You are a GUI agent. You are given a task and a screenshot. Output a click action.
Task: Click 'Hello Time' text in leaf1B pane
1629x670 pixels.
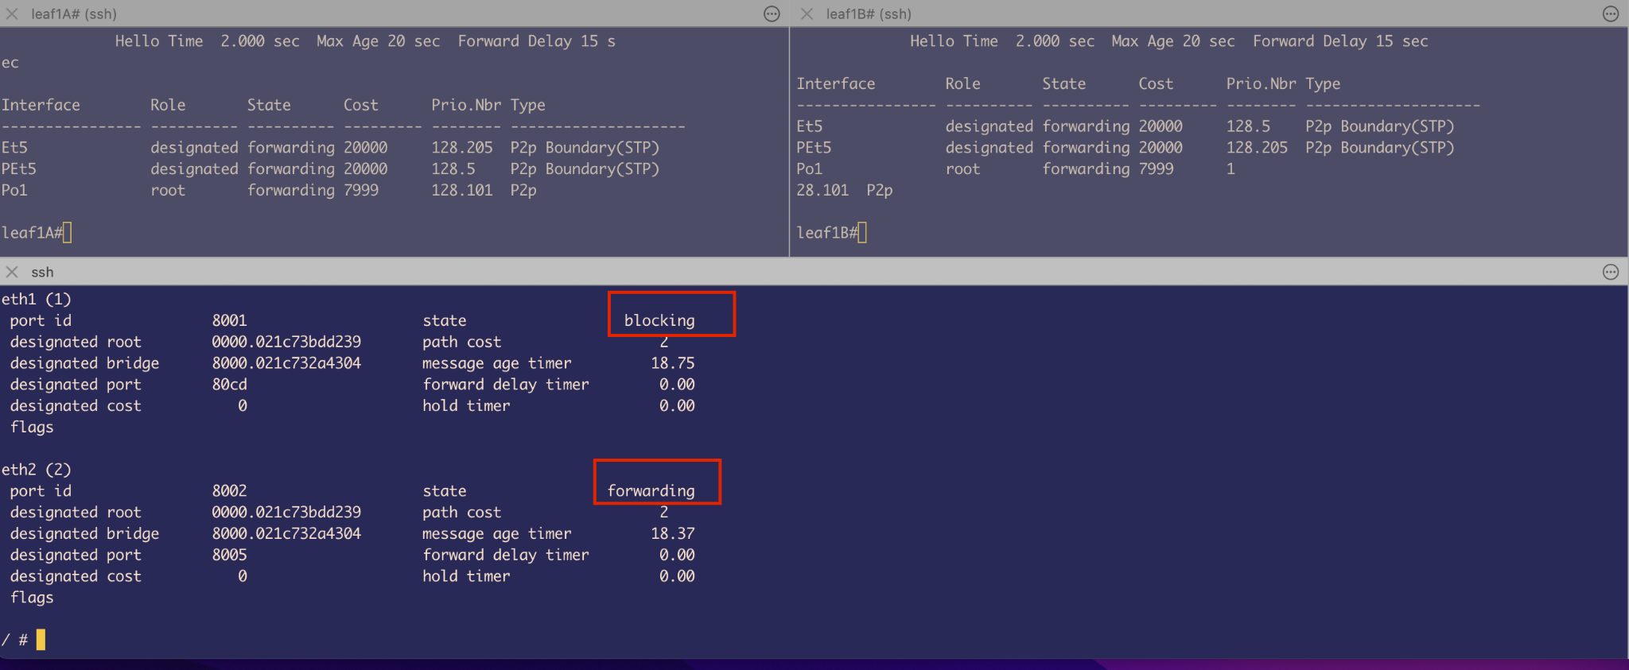(954, 41)
